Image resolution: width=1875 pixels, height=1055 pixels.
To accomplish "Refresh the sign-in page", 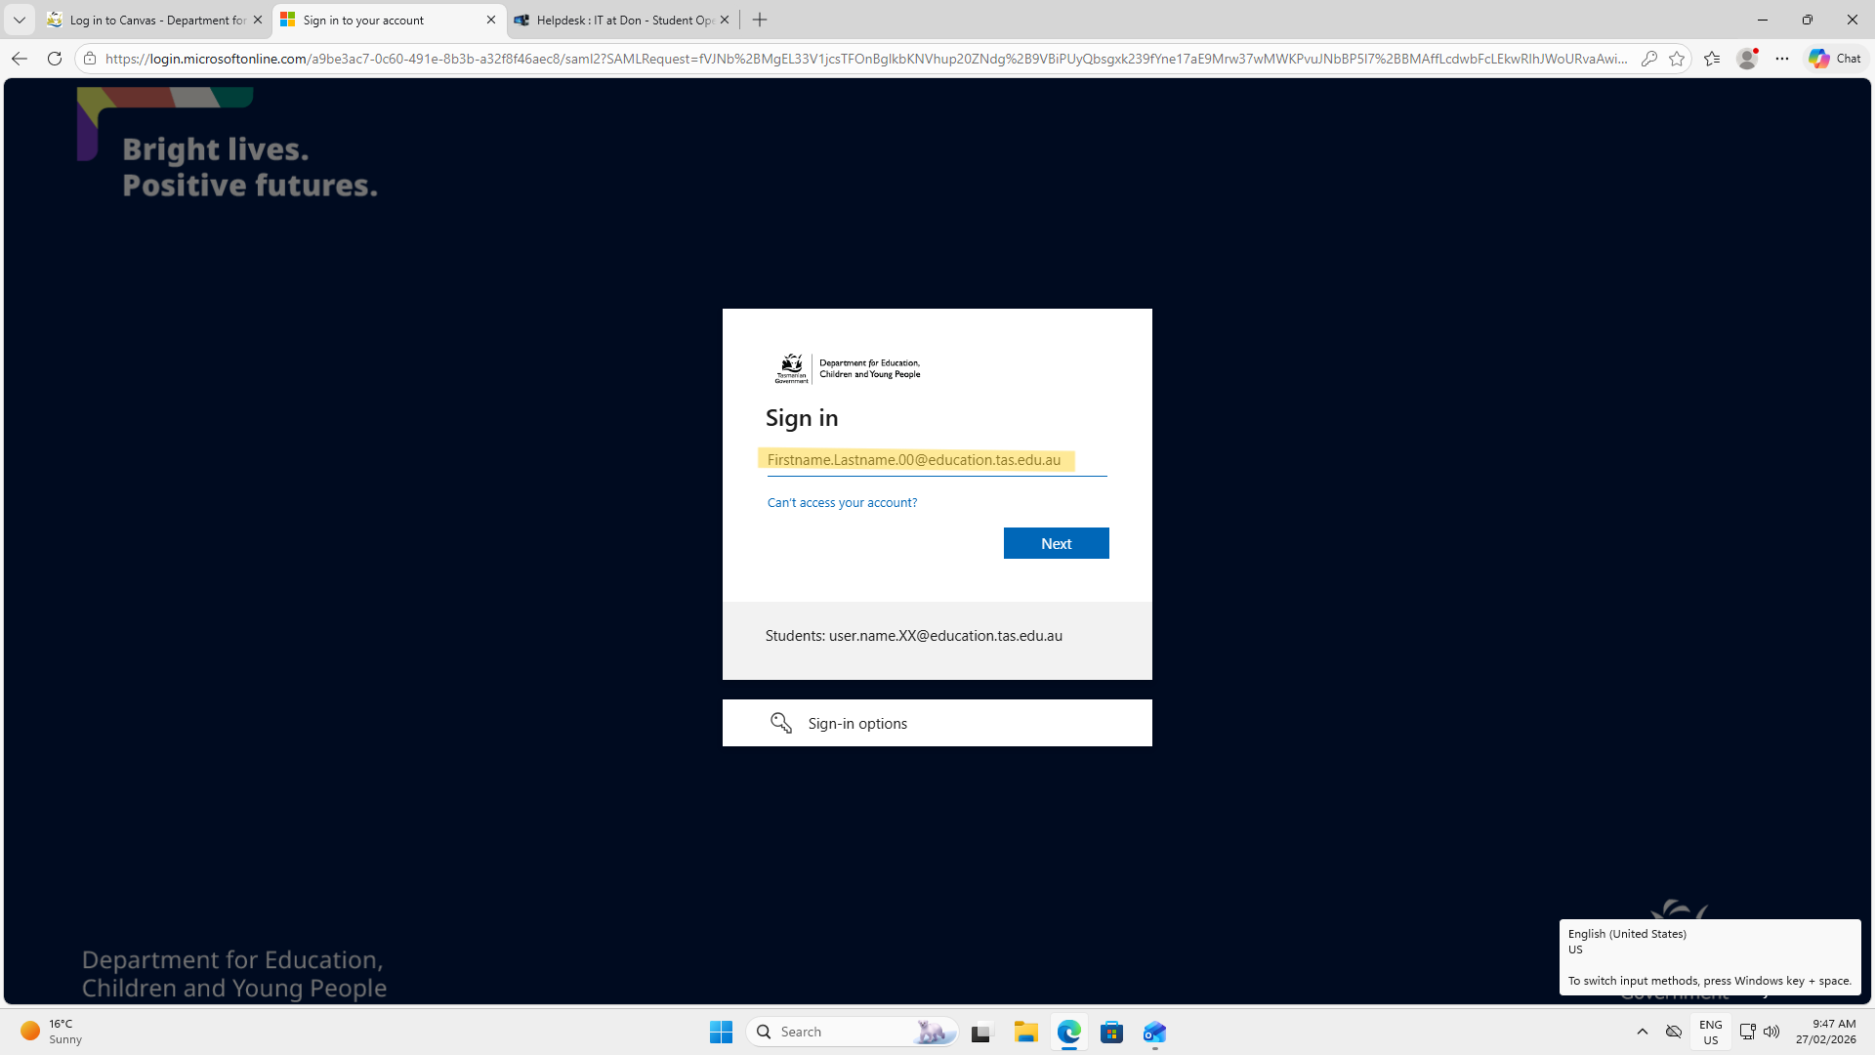I will 55,59.
